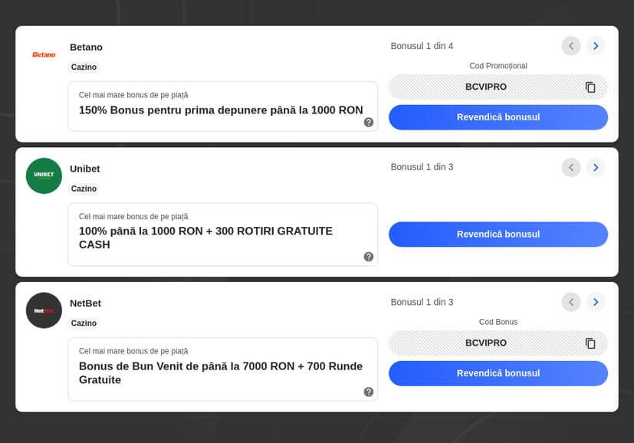Select the Cazino tag under NetBet
Viewport: 634px width, 443px height.
point(84,323)
